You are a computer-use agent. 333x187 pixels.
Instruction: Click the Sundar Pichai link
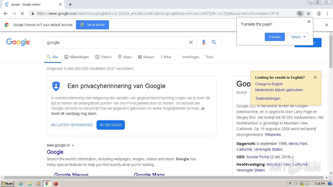pos(258,157)
